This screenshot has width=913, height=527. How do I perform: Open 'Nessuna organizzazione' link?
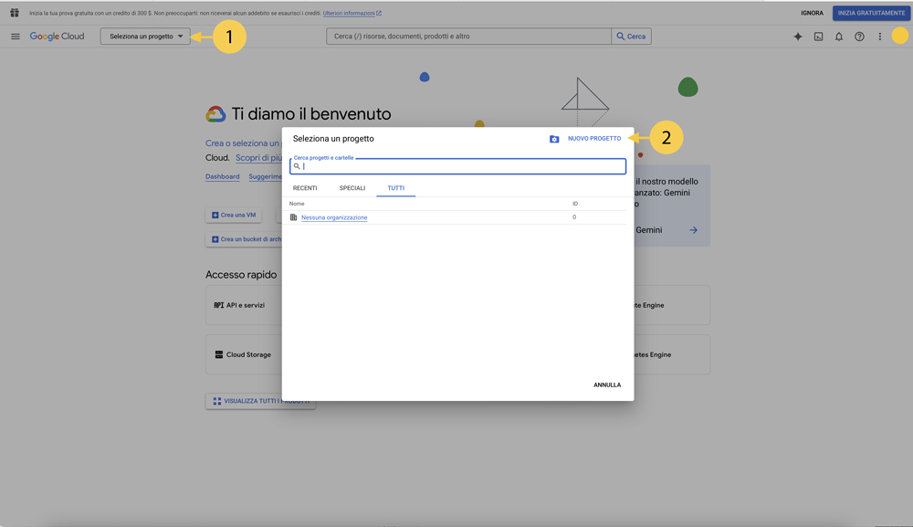pos(334,217)
